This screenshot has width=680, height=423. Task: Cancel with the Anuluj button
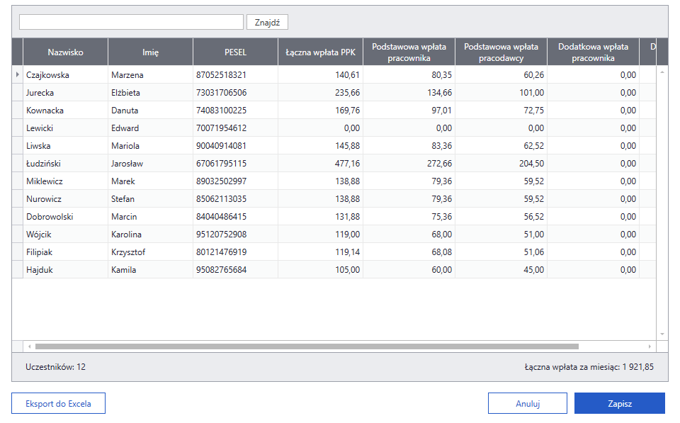527,403
